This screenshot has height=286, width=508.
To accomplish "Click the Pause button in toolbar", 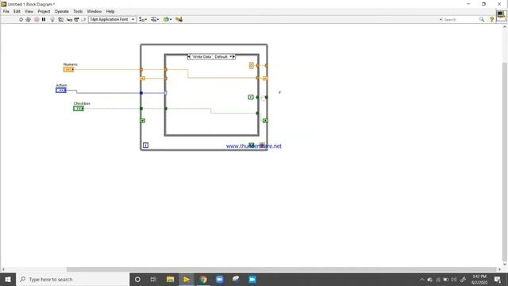I will 44,19.
